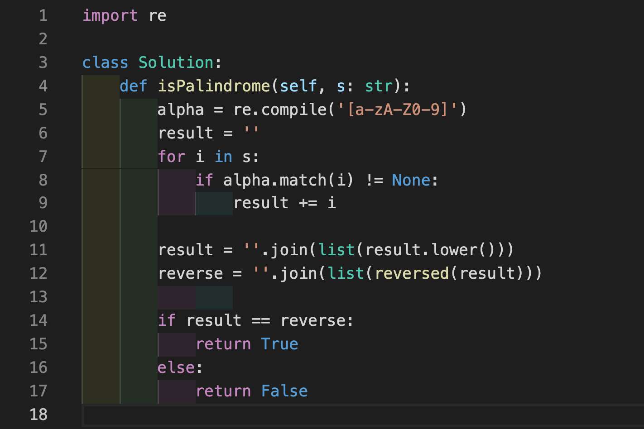Click the 'False' literal on line 17
Viewport: 644px width, 429px height.
click(284, 391)
